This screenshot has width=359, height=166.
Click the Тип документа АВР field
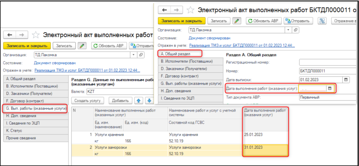tap(328, 97)
